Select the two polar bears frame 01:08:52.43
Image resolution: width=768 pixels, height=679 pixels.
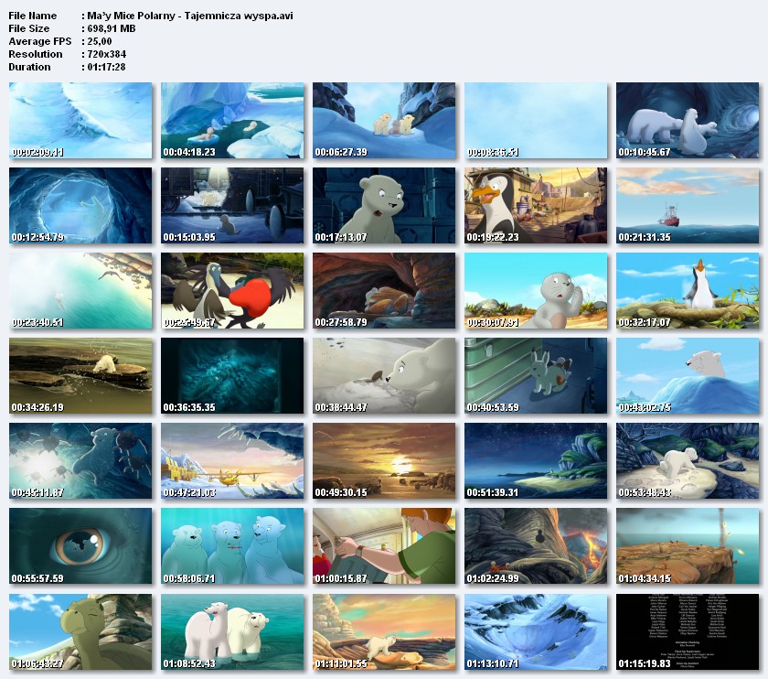pos(232,632)
